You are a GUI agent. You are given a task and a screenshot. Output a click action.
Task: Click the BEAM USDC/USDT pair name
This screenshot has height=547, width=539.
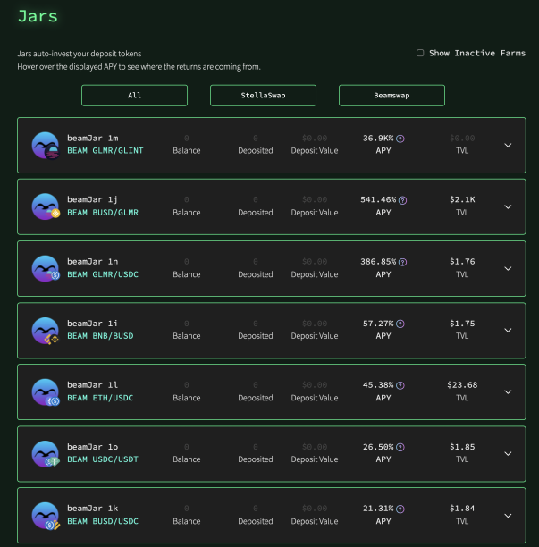103,459
